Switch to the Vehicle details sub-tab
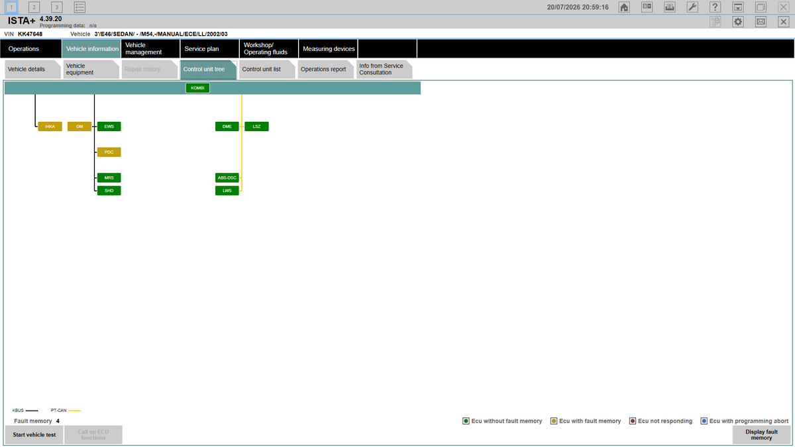 coord(32,70)
